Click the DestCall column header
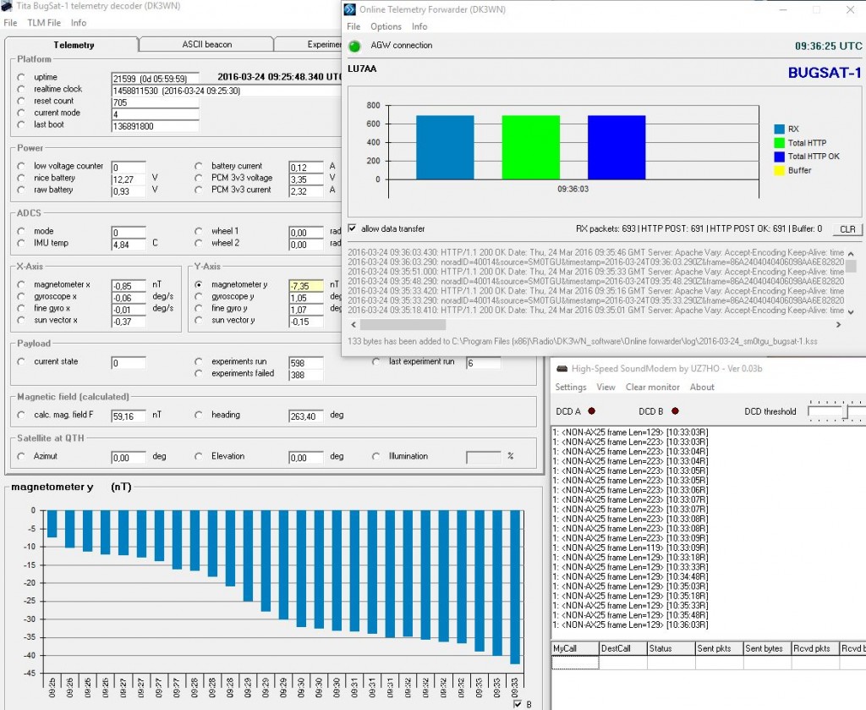The width and height of the screenshot is (866, 710). [623, 649]
